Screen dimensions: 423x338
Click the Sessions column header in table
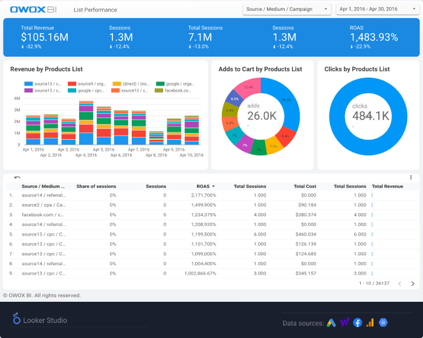tap(156, 187)
